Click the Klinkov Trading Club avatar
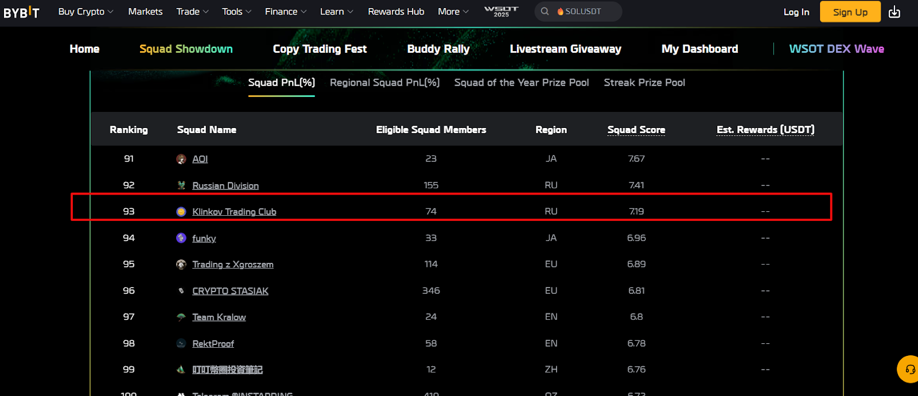 tap(181, 212)
